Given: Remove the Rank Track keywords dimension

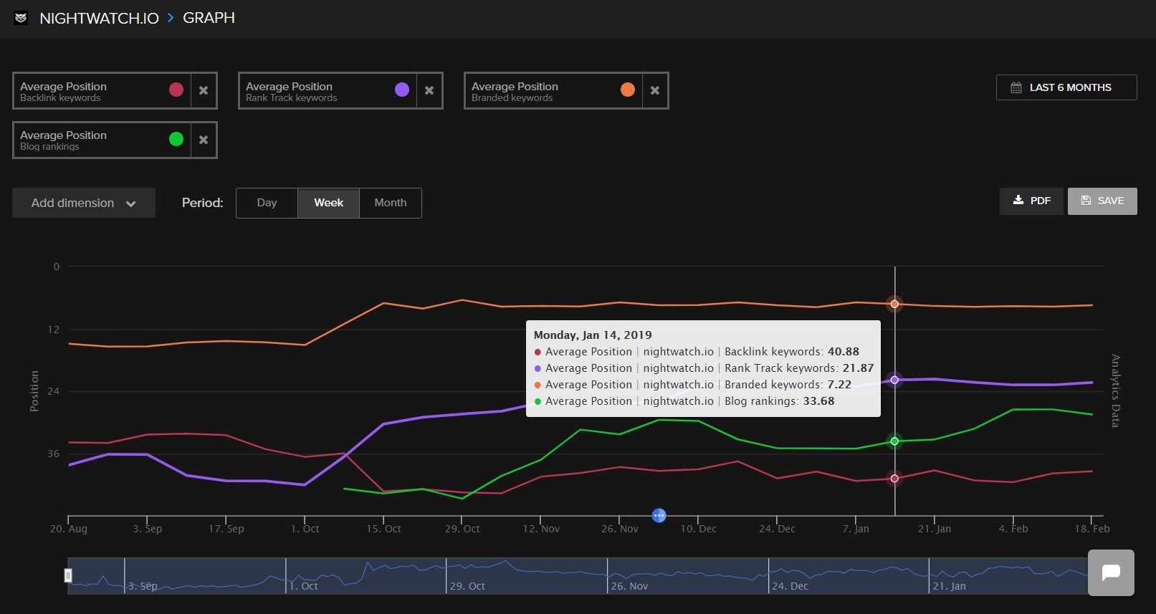Looking at the screenshot, I should (x=429, y=90).
